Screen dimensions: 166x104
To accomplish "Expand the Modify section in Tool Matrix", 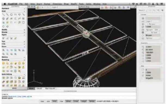I will tap(24, 30).
